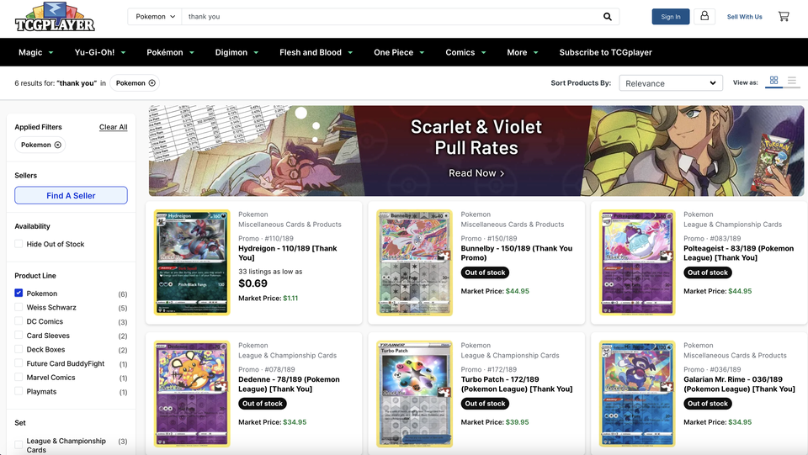Open Bunnelby - 150/189 (Thank You Promo) title

516,252
